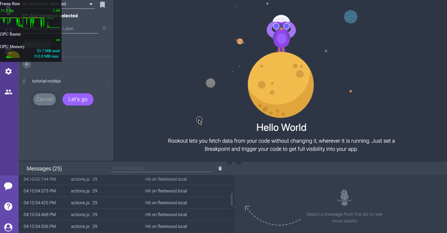Open the No Bookmark Selected dropdown arrow
Image resolution: width=447 pixels, height=233 pixels.
(91, 4)
